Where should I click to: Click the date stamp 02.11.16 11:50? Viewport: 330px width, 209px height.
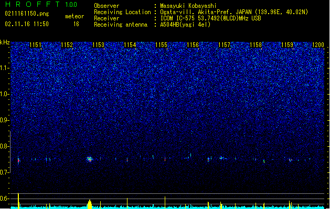(27, 24)
